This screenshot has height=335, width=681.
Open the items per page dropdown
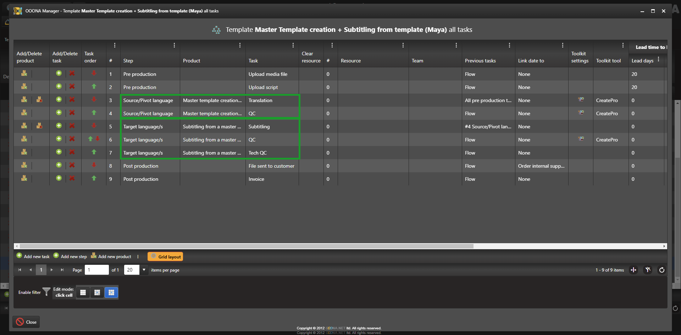click(x=144, y=270)
